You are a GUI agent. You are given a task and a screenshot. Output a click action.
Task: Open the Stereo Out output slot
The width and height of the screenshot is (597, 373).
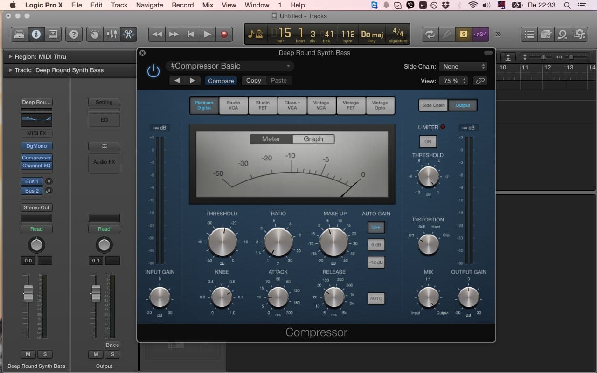pos(36,207)
